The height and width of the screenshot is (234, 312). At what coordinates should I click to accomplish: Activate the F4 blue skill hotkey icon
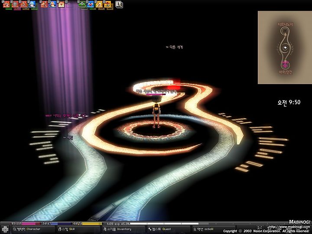pos(32,4)
